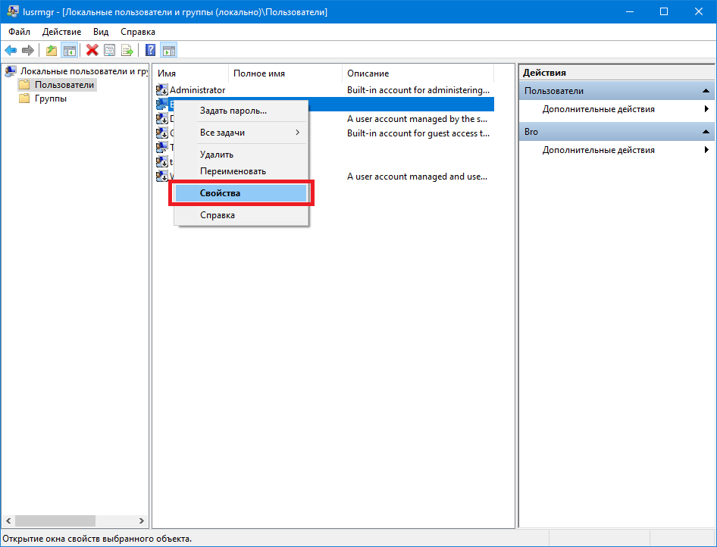Click 'Built-in account for administering...' description

[418, 90]
